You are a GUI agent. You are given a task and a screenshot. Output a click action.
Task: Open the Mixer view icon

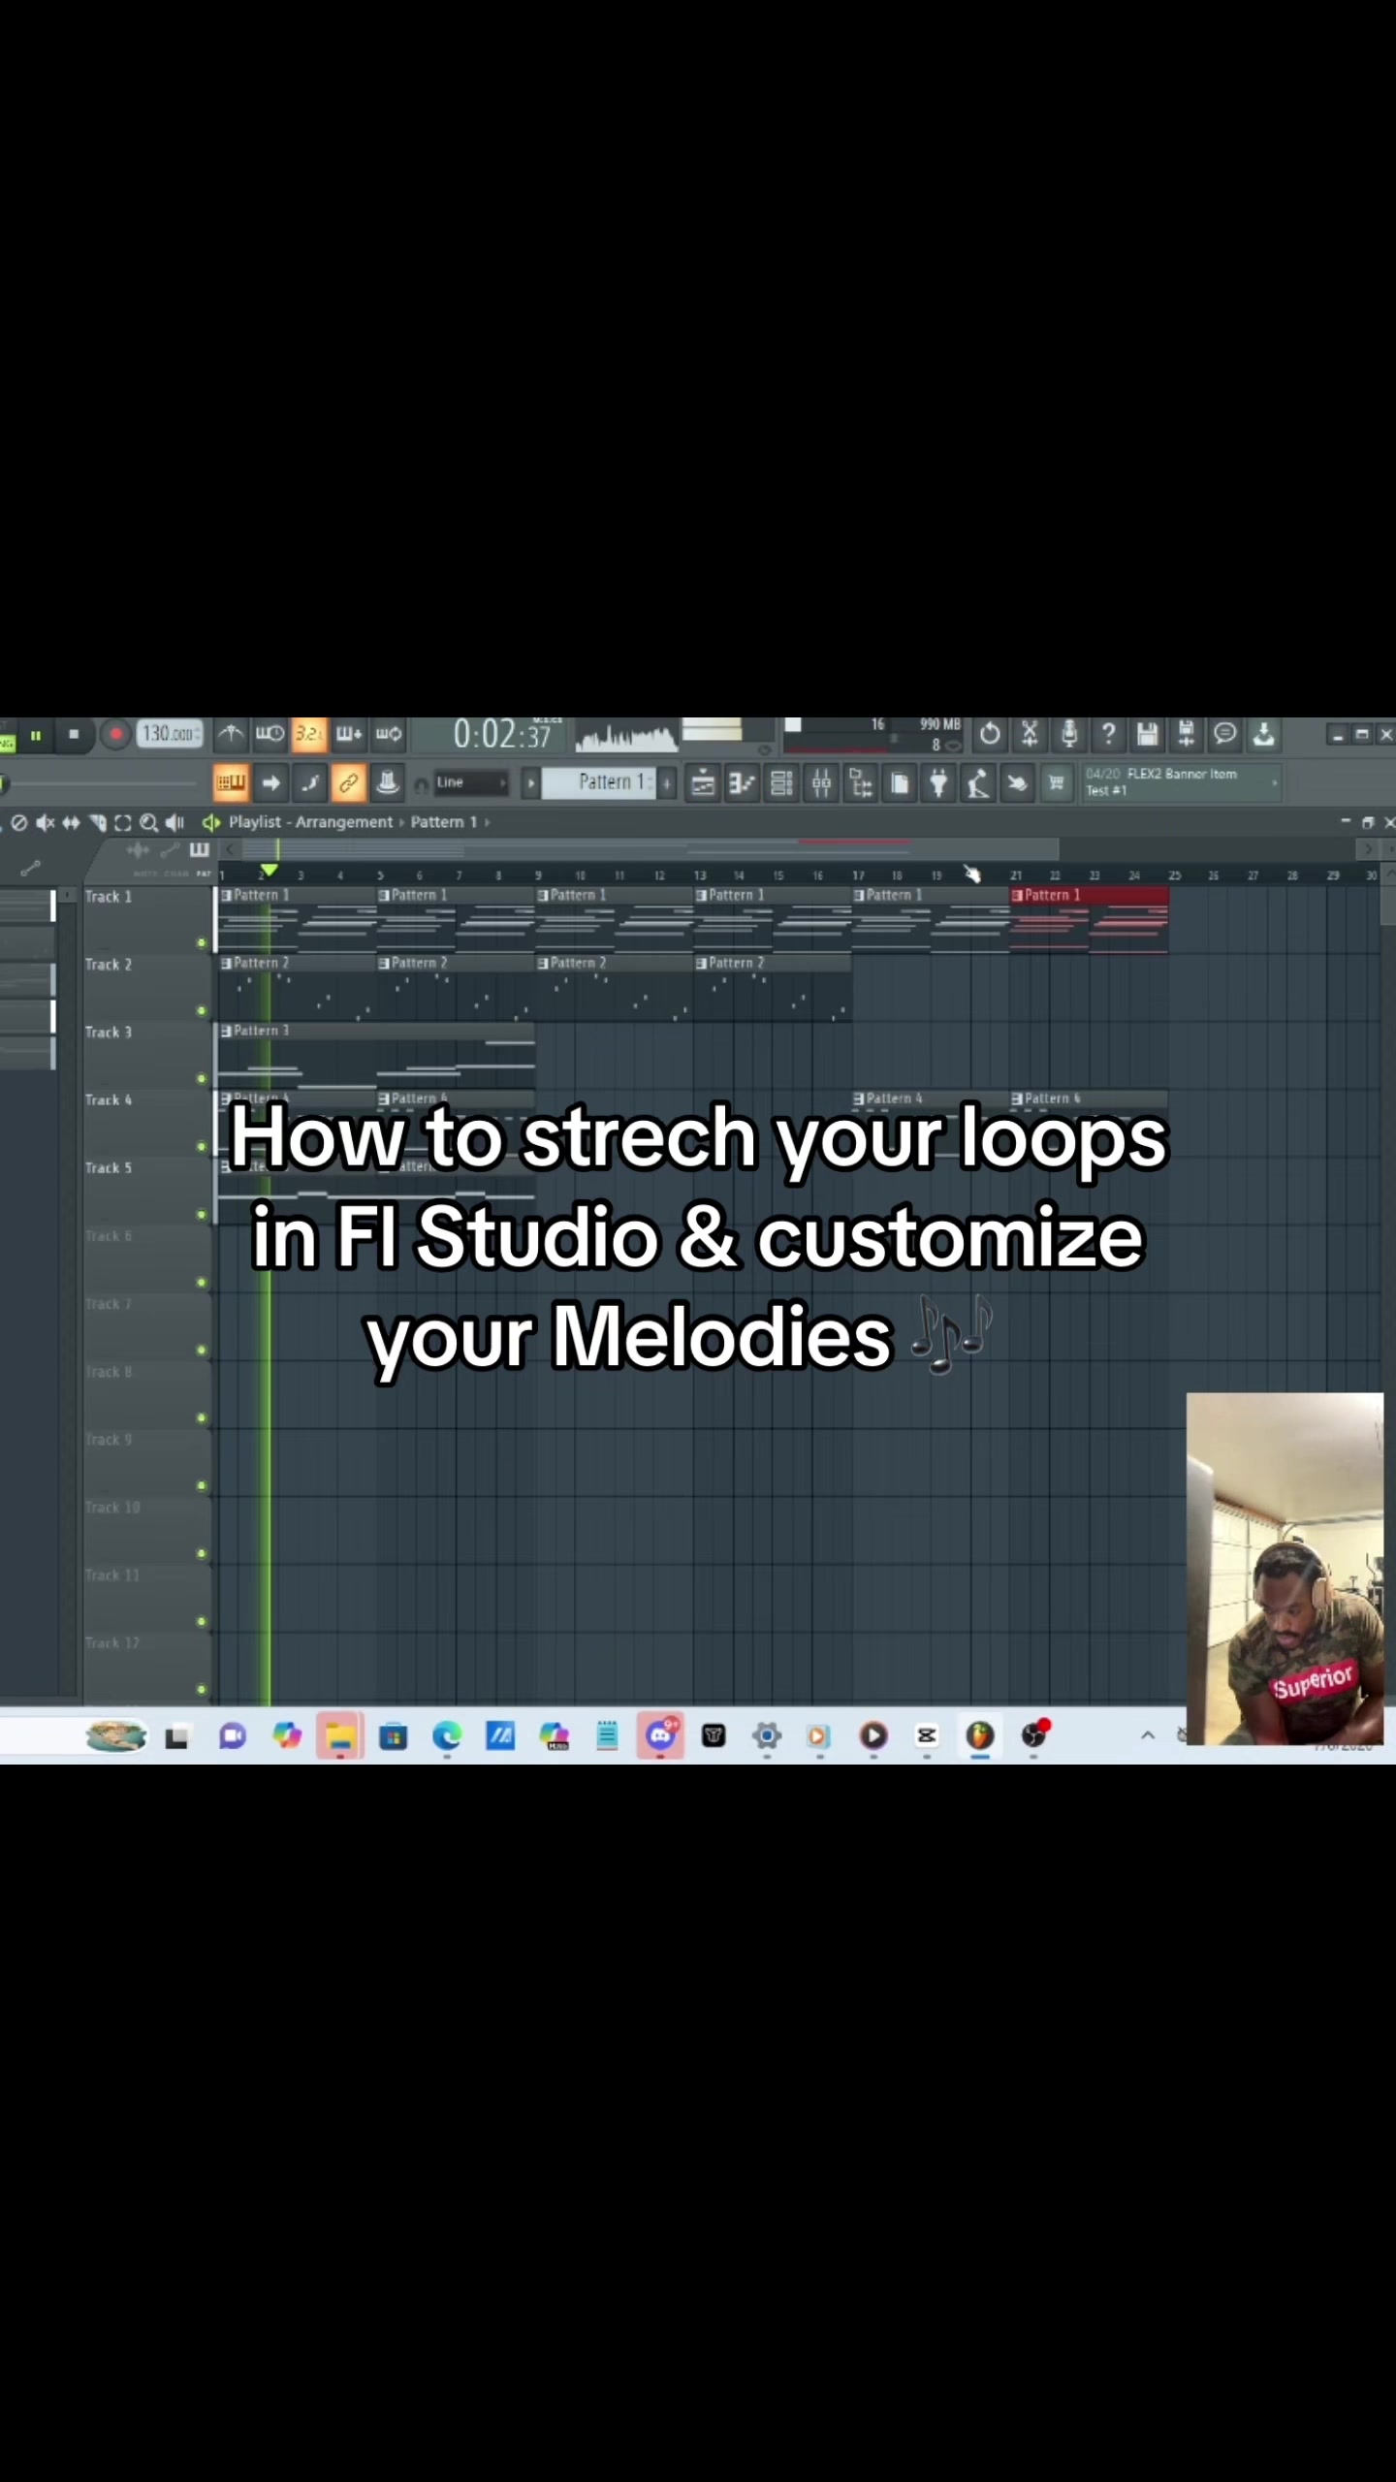click(821, 783)
